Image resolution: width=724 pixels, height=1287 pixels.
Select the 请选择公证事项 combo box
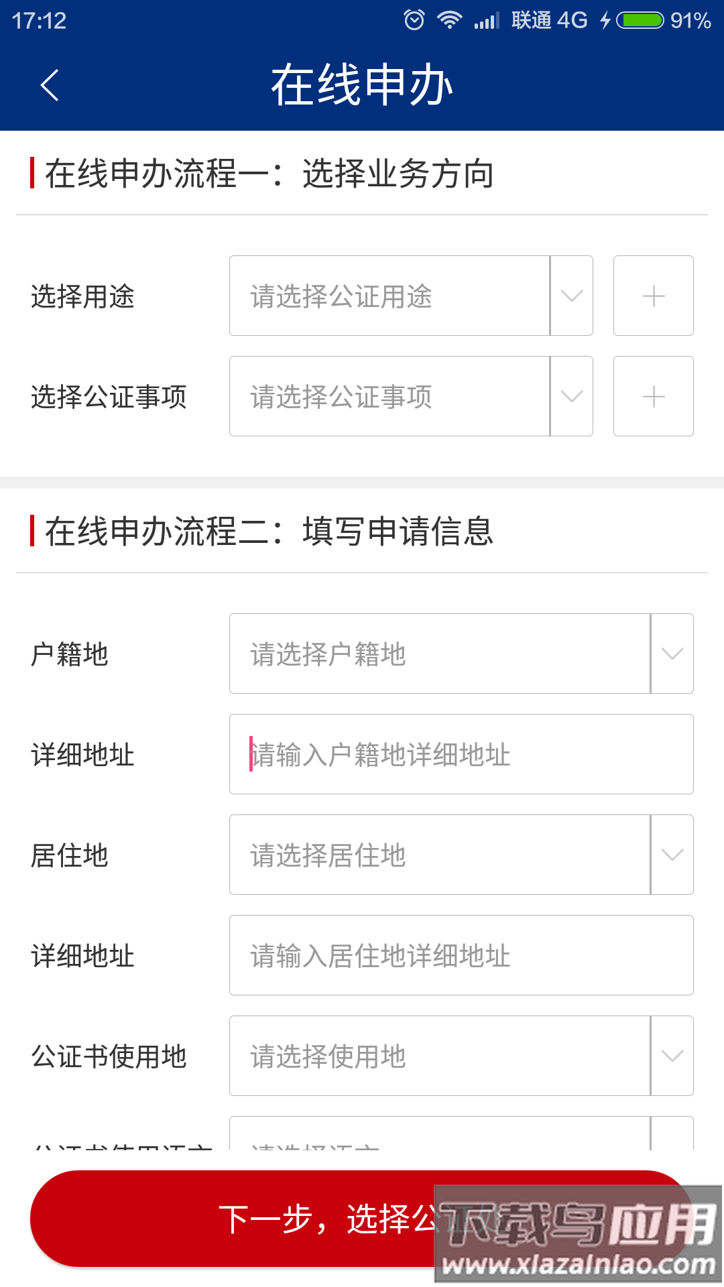pos(389,396)
